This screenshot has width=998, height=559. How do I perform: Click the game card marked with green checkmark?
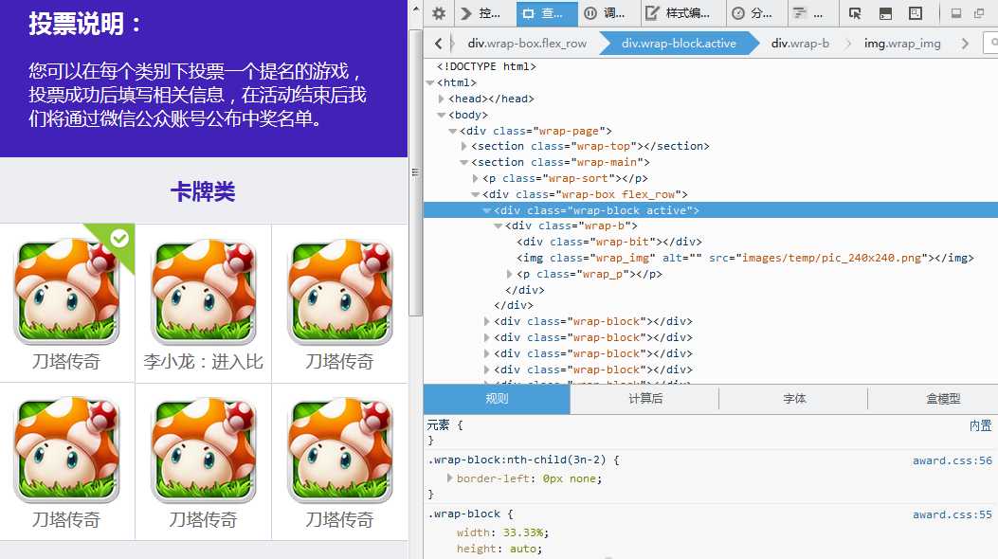(67, 303)
